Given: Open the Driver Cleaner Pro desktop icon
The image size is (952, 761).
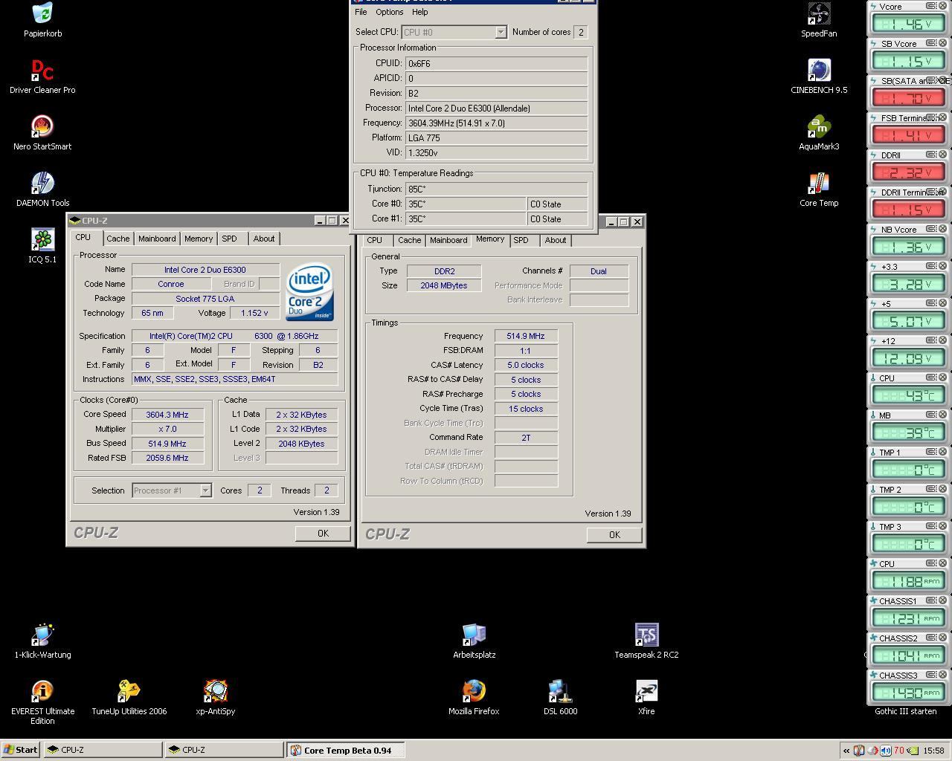Looking at the screenshot, I should click(42, 71).
